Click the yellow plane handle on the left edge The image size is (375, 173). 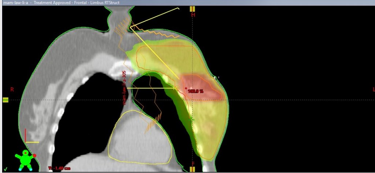[x=5, y=100]
